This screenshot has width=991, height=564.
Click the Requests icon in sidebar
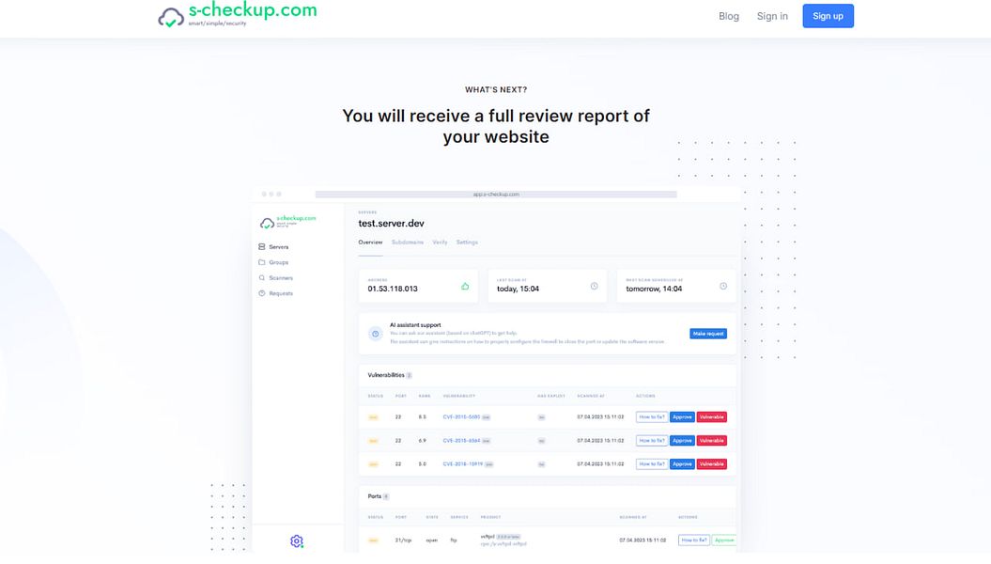pos(262,293)
